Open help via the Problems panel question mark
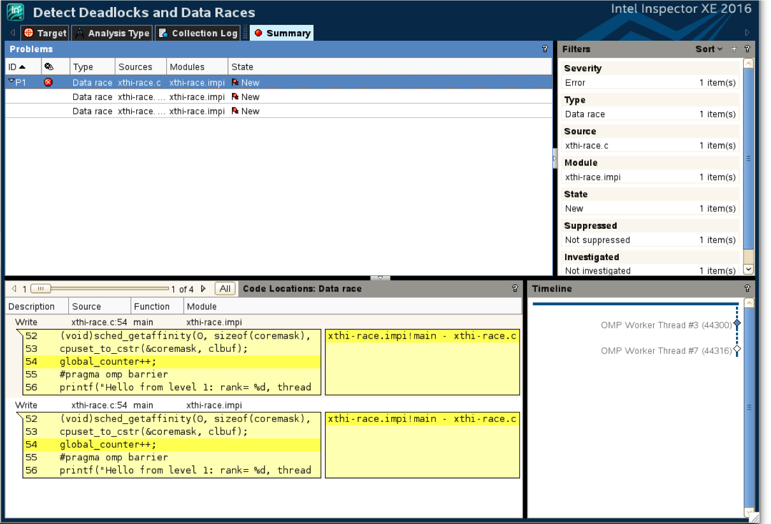The image size is (771, 524). 544,49
